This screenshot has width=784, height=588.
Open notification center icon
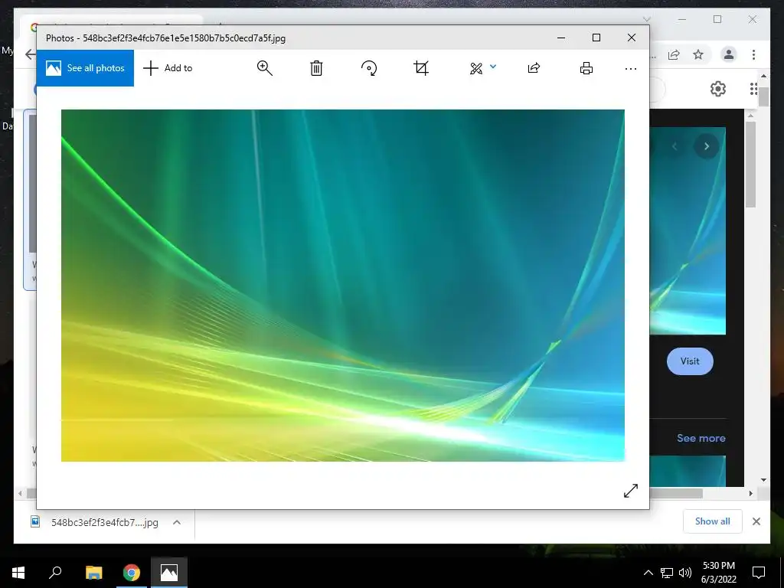coord(759,573)
